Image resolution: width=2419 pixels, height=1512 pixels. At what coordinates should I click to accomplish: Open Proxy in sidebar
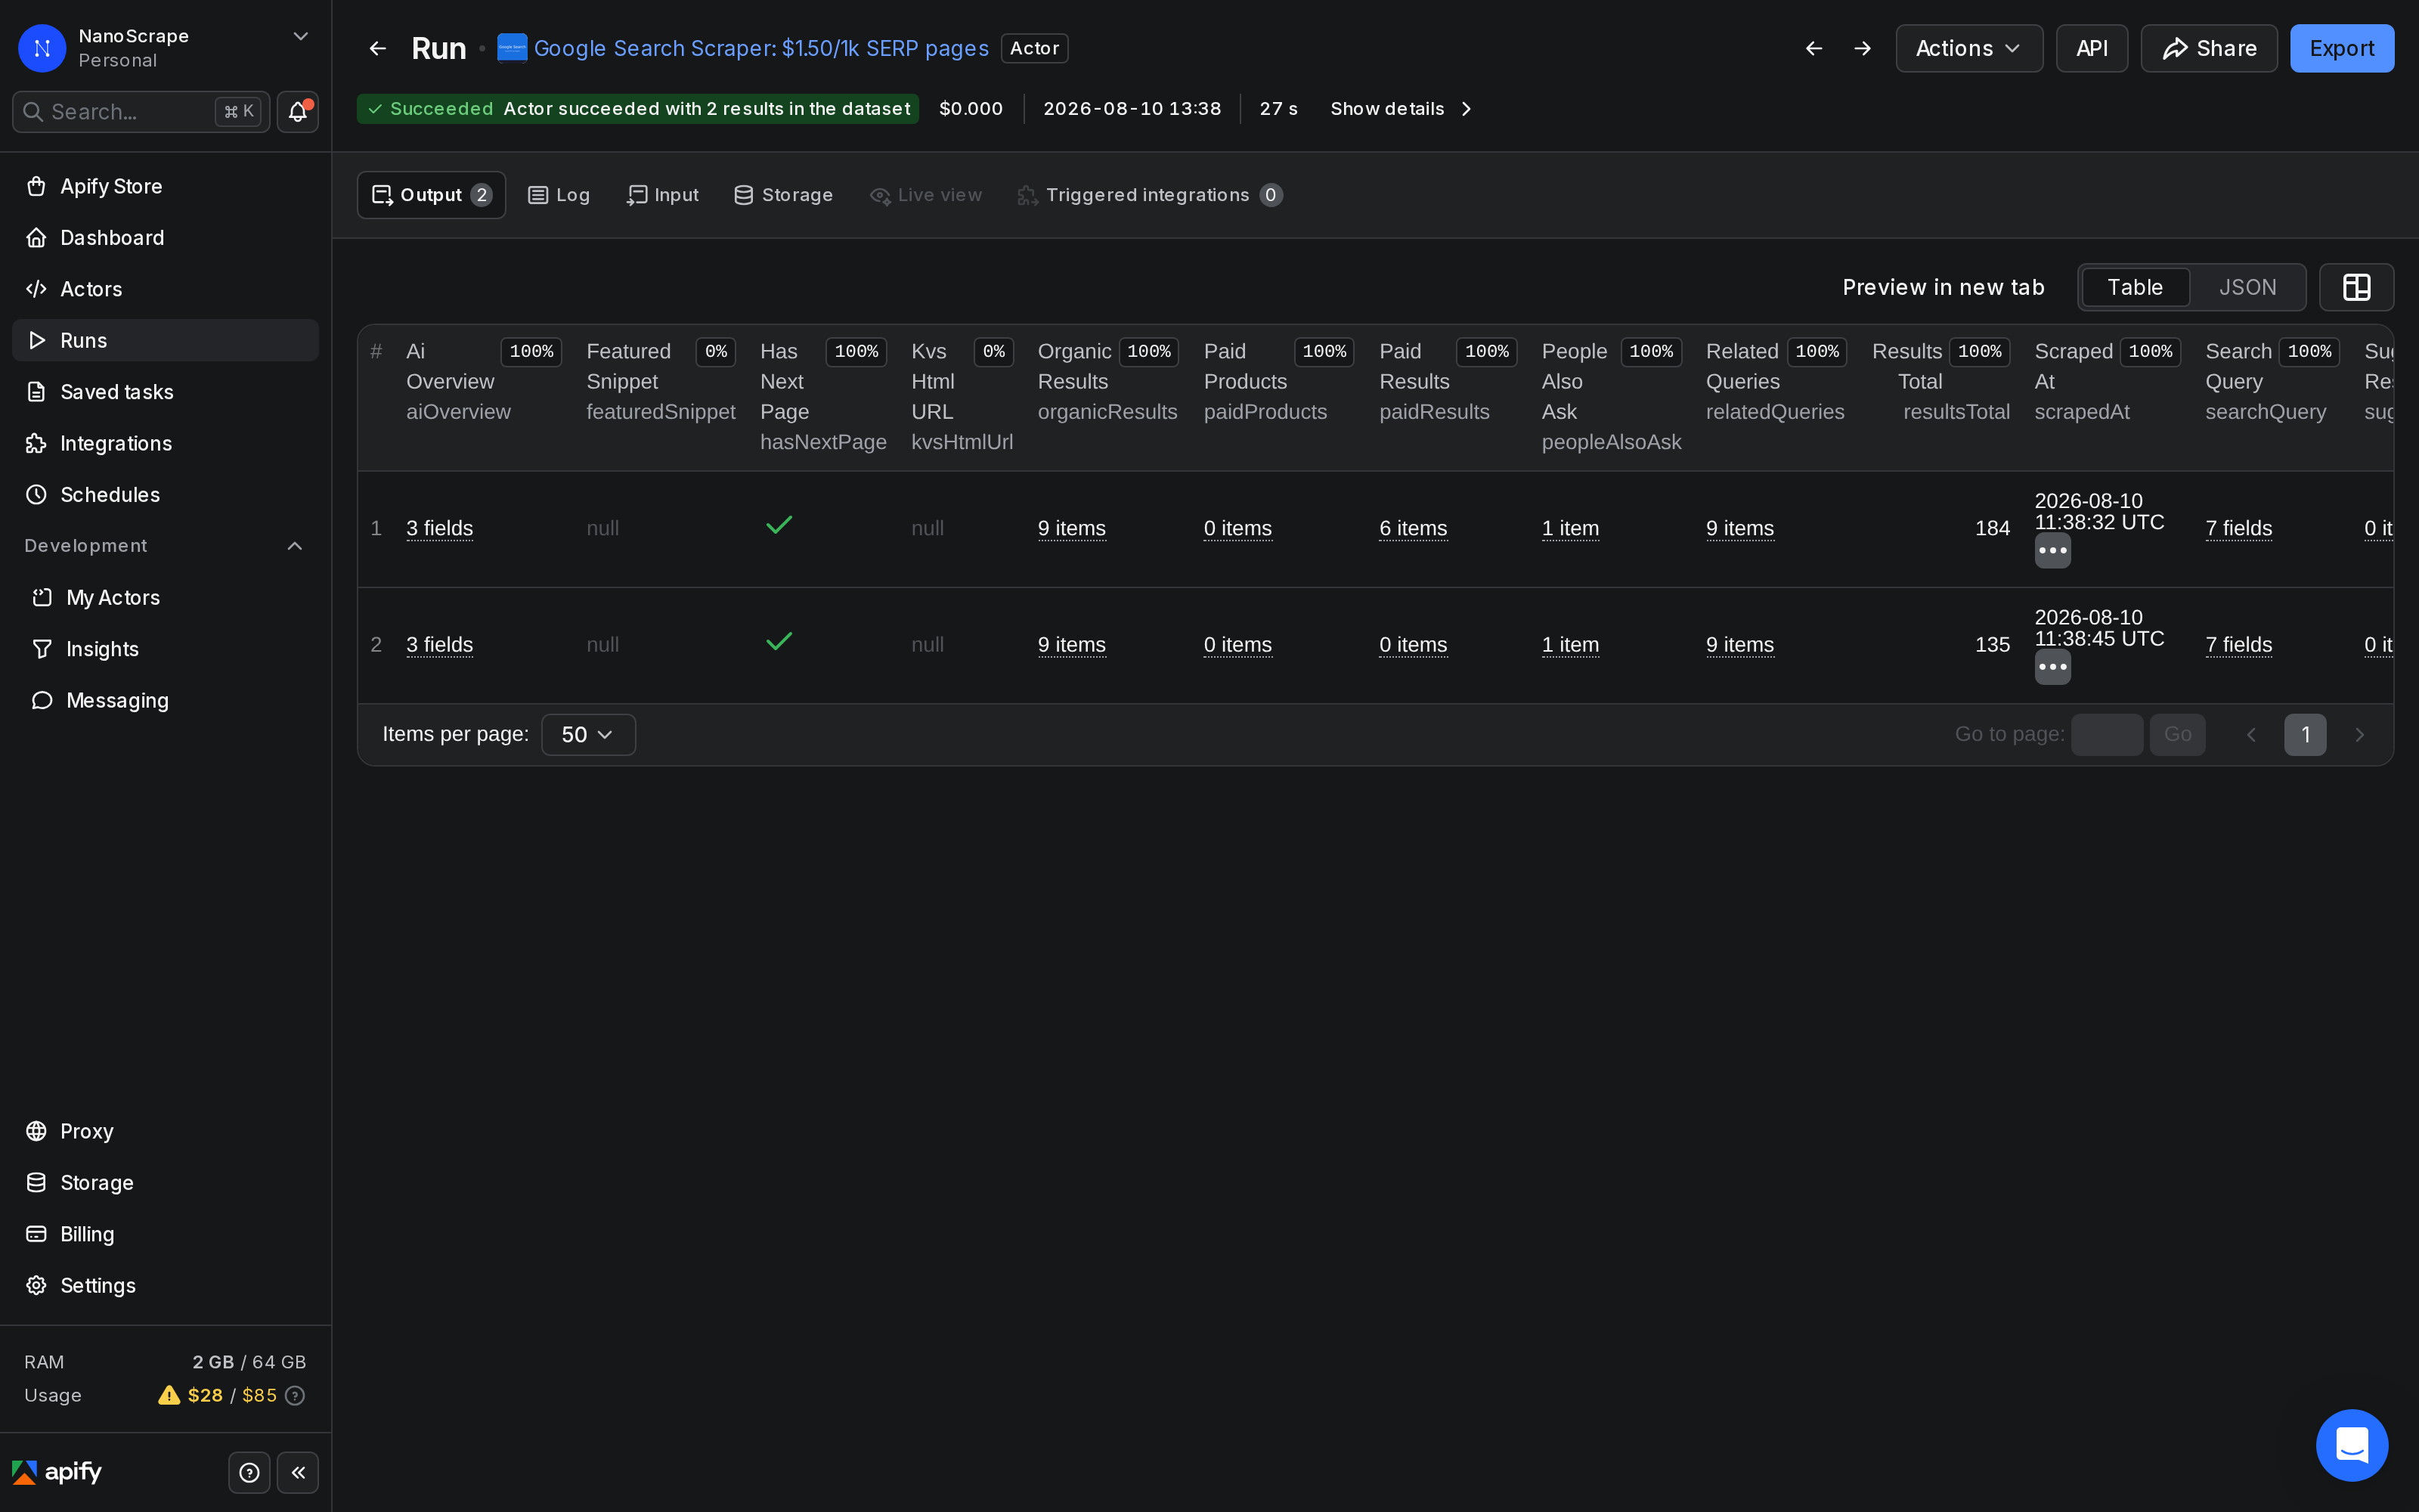165,1131
